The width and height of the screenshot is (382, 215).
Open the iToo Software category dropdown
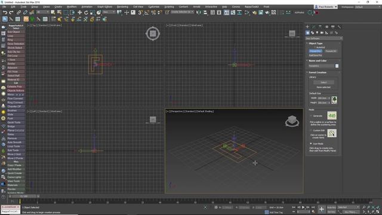(324, 38)
